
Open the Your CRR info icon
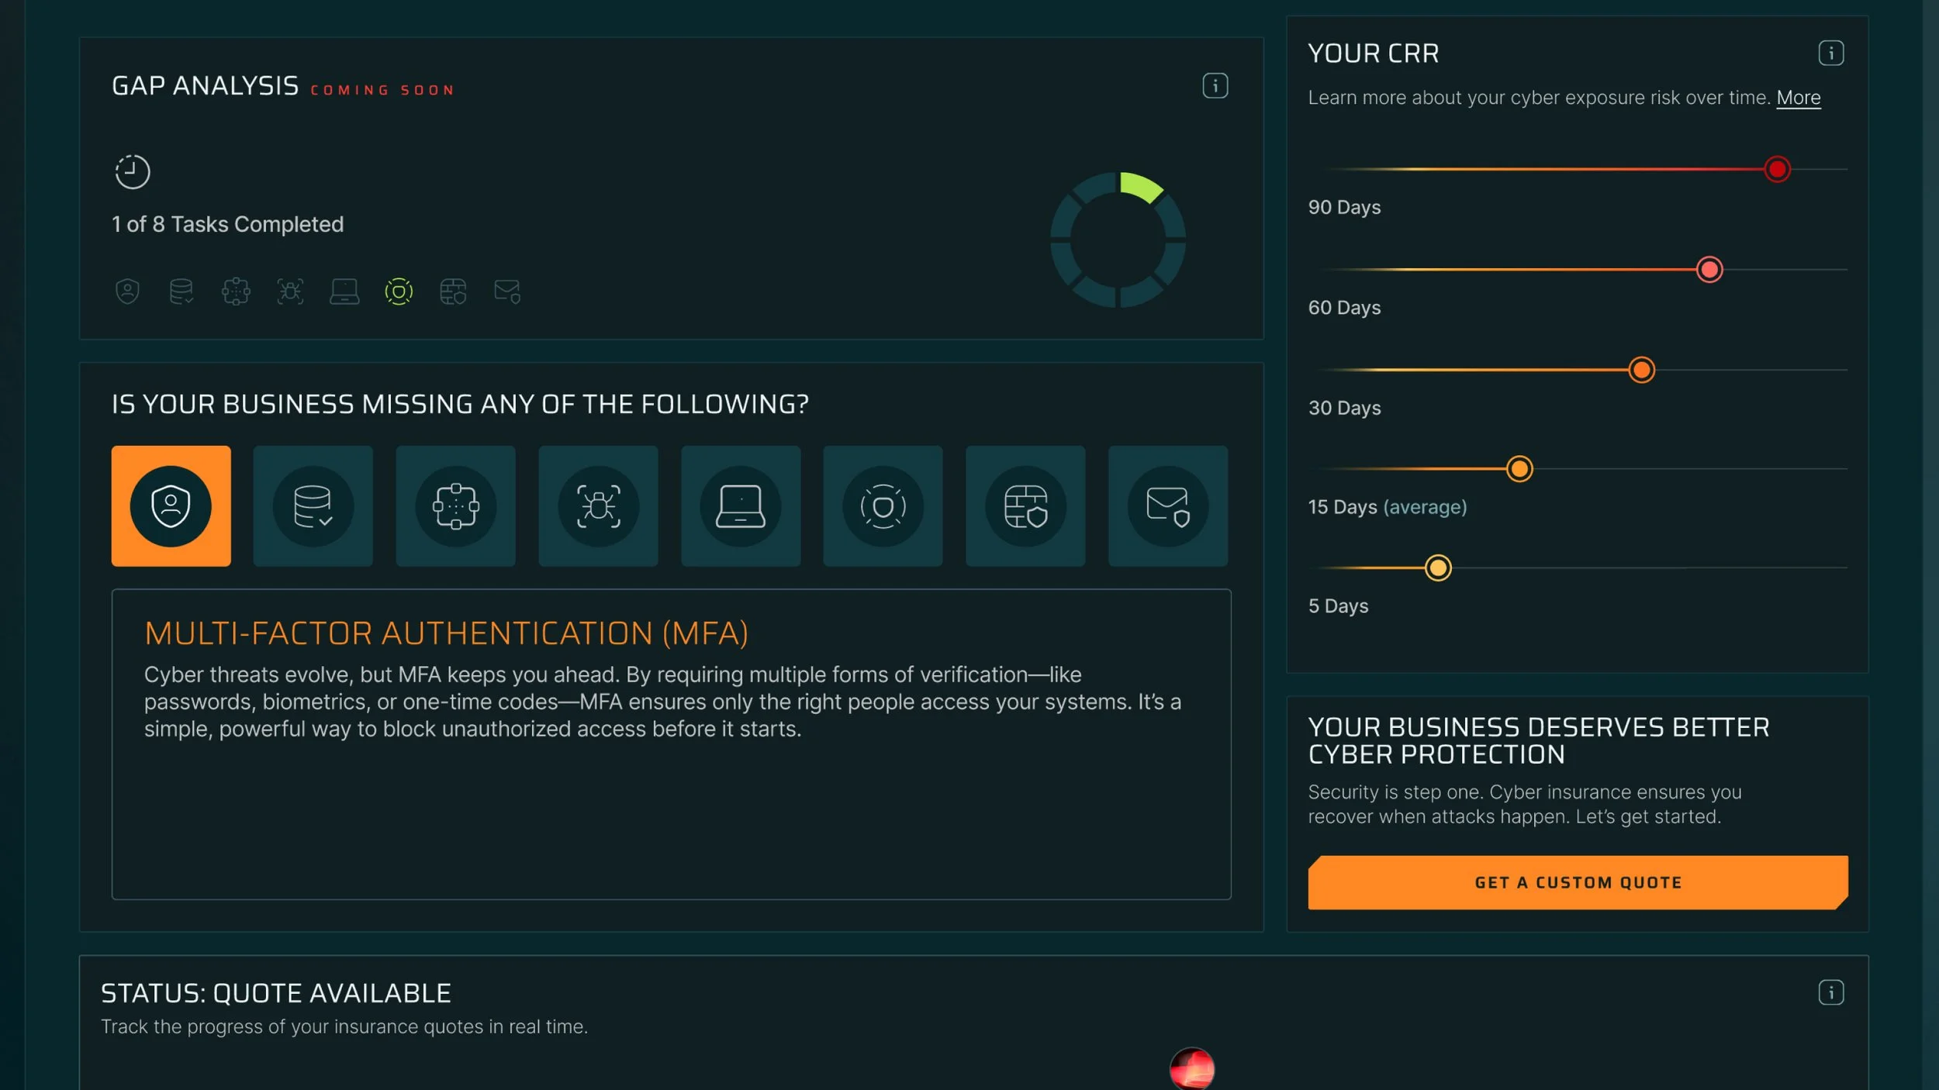pyautogui.click(x=1830, y=53)
